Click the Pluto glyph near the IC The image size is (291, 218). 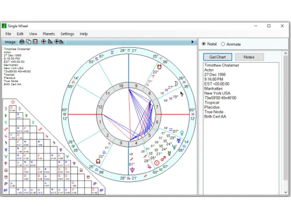[132, 170]
